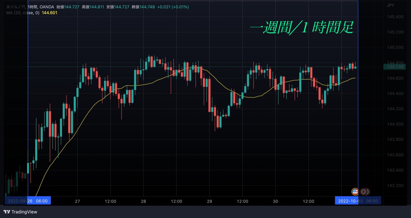
Task: Click the 29 date label on time axis
Action: (210, 201)
